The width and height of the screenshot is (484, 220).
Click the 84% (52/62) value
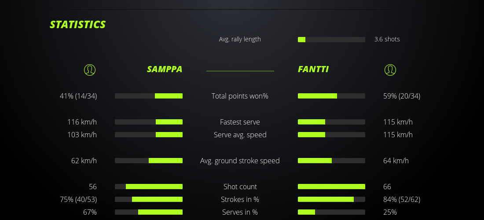tap(402, 199)
